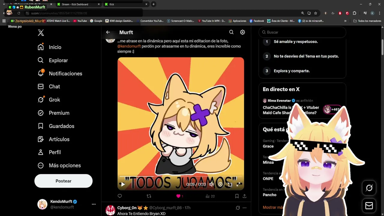Click Grok icon on Cyborg_On post

(238, 208)
